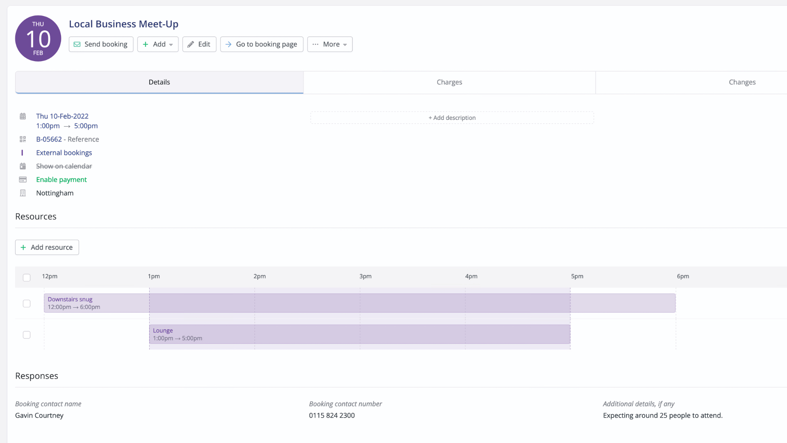Viewport: 787px width, 443px height.
Task: Click 'Expecting around 25 people to attend.'
Action: pyautogui.click(x=663, y=416)
